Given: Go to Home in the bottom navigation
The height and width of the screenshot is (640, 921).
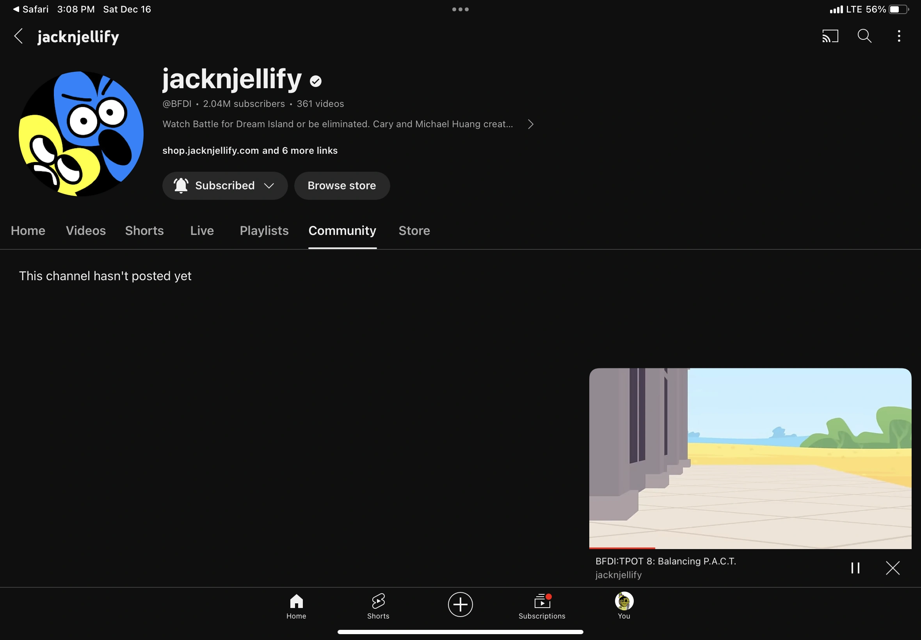Looking at the screenshot, I should pos(296,606).
